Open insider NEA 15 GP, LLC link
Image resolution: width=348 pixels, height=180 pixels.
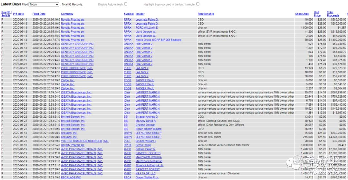[x=146, y=174]
